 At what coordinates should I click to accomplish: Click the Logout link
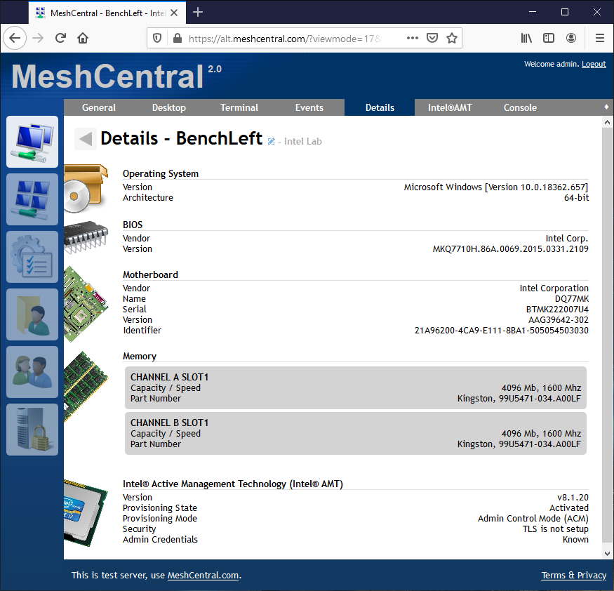pyautogui.click(x=593, y=64)
